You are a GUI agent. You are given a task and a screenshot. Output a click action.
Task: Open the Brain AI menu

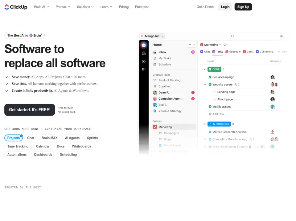pyautogui.click(x=41, y=7)
